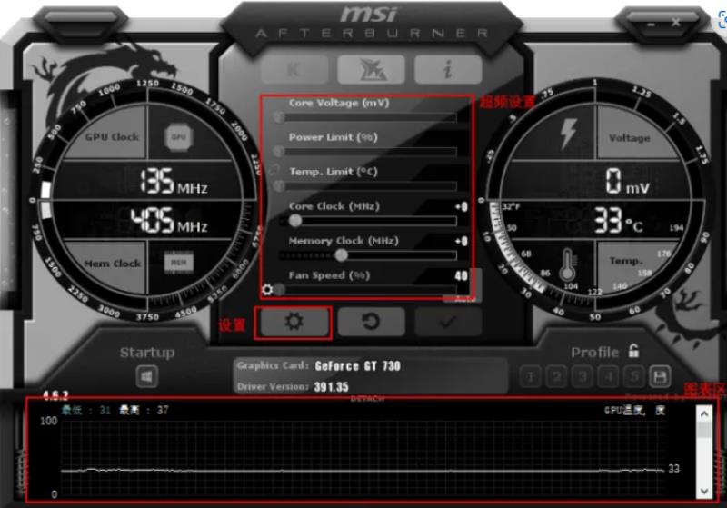
Task: Click the DETACH monitor link
Action: [x=367, y=399]
